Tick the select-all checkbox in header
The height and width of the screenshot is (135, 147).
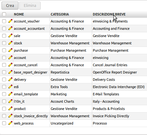tap(4, 14)
